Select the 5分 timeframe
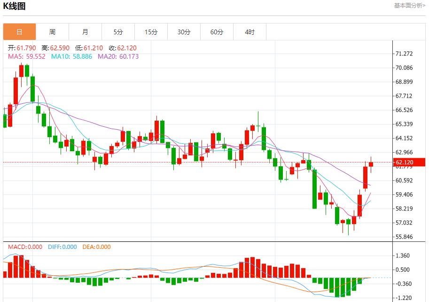This screenshot has height=302, width=429. (118, 31)
